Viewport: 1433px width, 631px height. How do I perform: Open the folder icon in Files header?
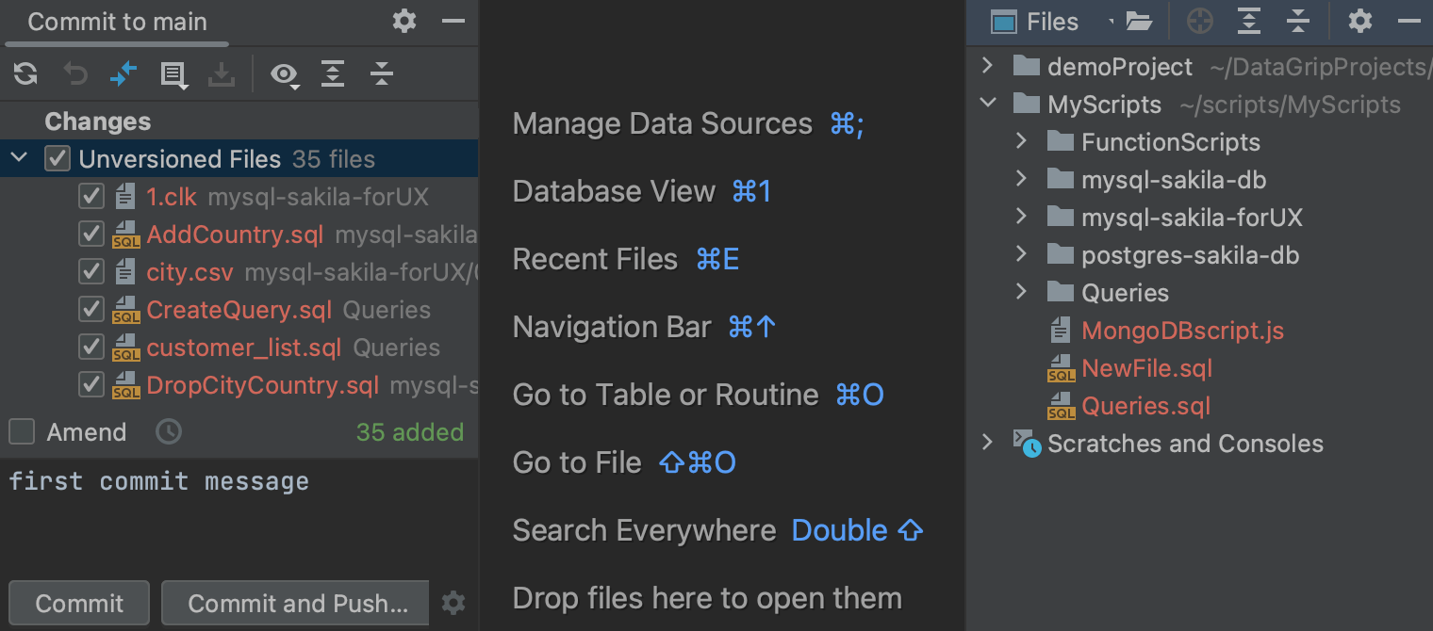pyautogui.click(x=1139, y=22)
